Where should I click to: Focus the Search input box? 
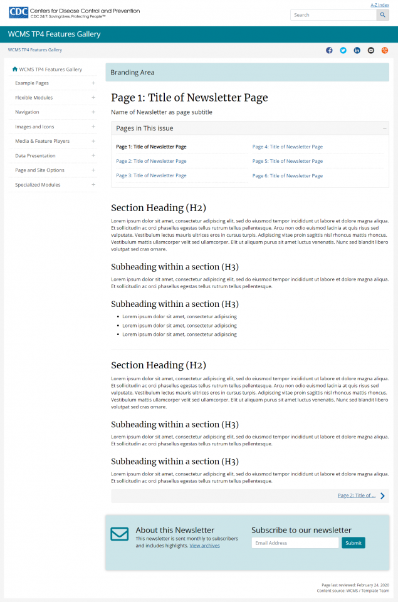(333, 15)
